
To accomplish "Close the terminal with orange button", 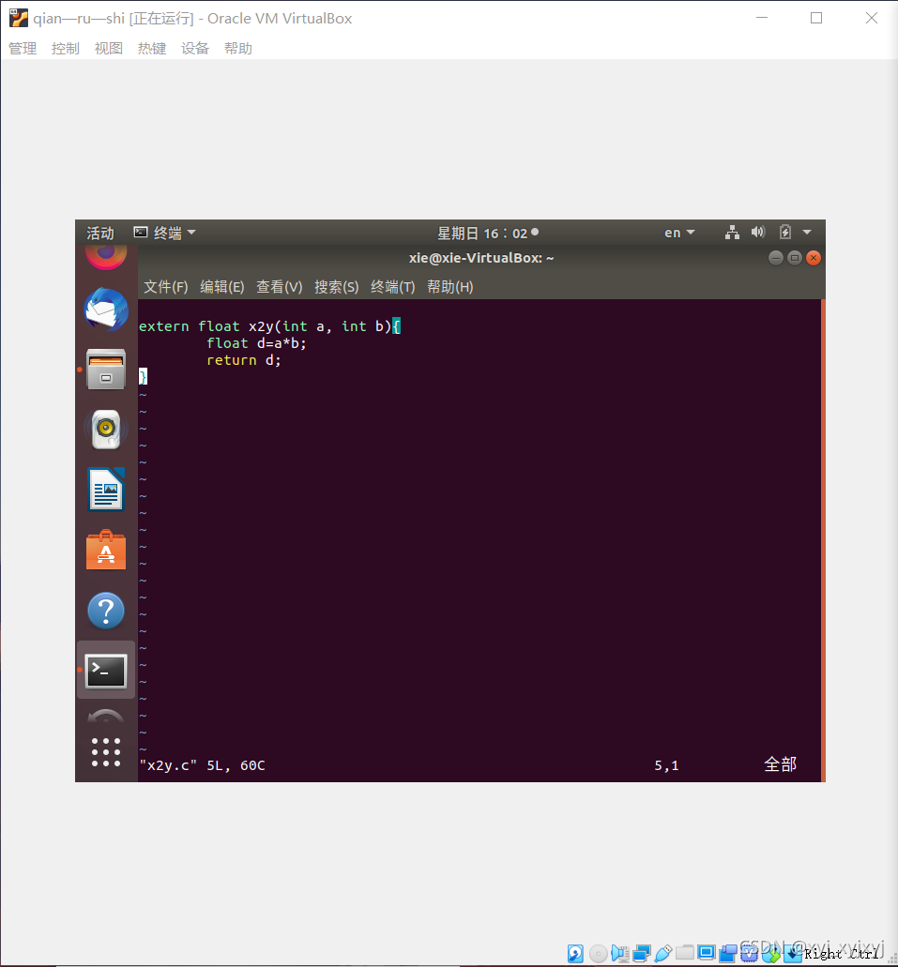I will coord(814,258).
